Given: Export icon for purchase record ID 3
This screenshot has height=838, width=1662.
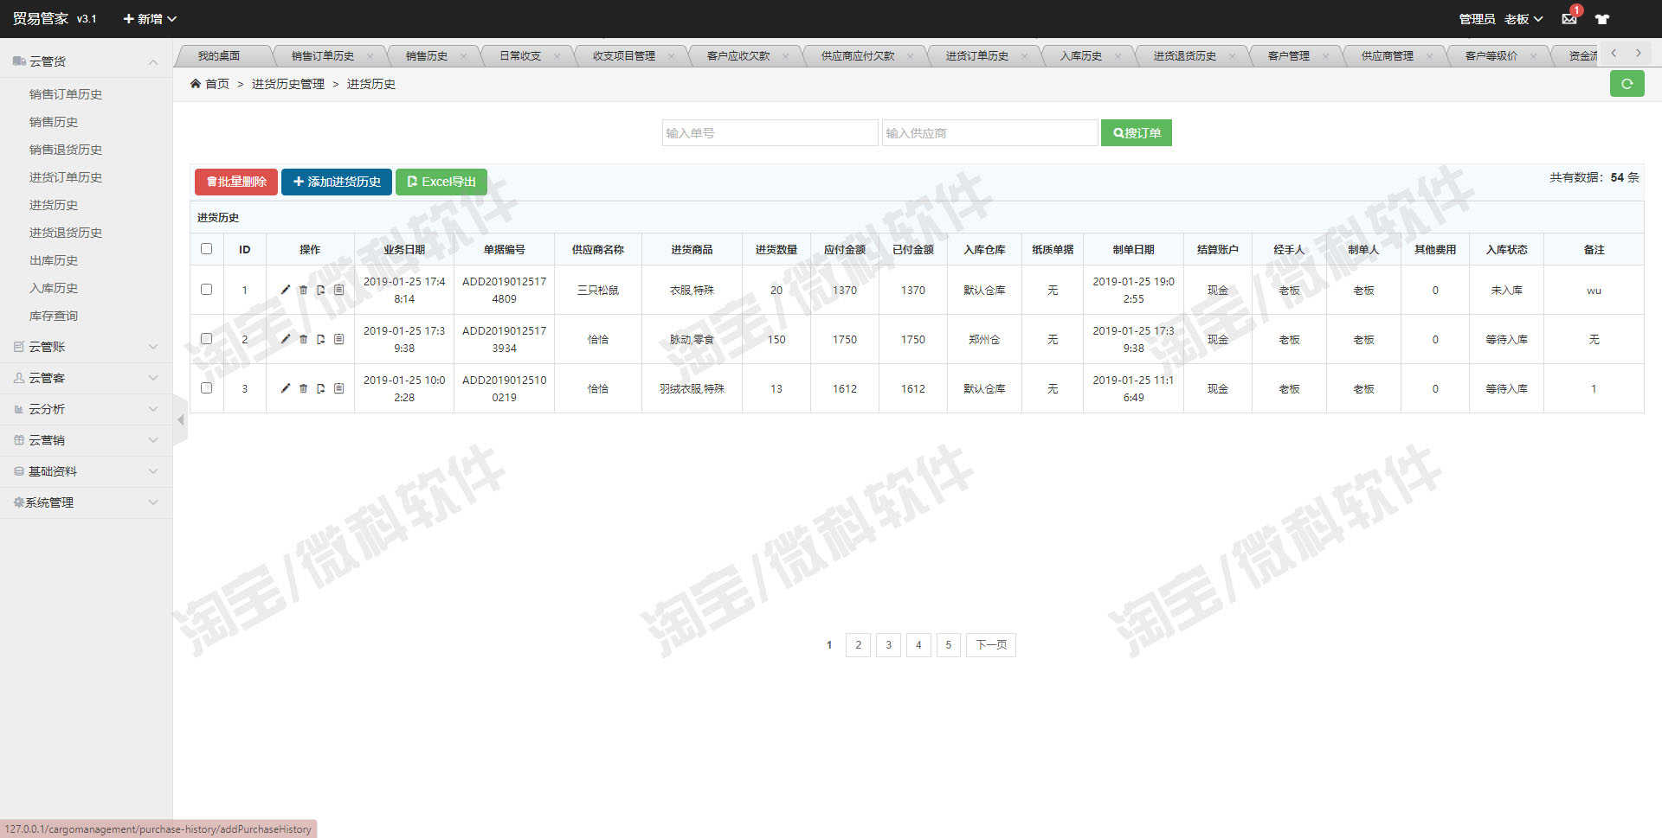Looking at the screenshot, I should click(x=320, y=388).
